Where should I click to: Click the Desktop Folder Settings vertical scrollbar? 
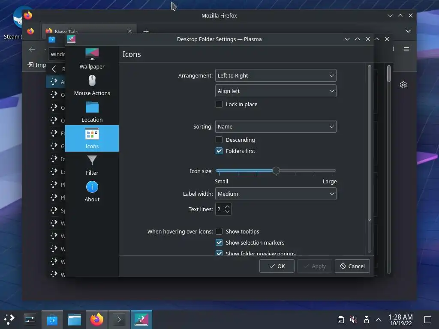pos(369,143)
